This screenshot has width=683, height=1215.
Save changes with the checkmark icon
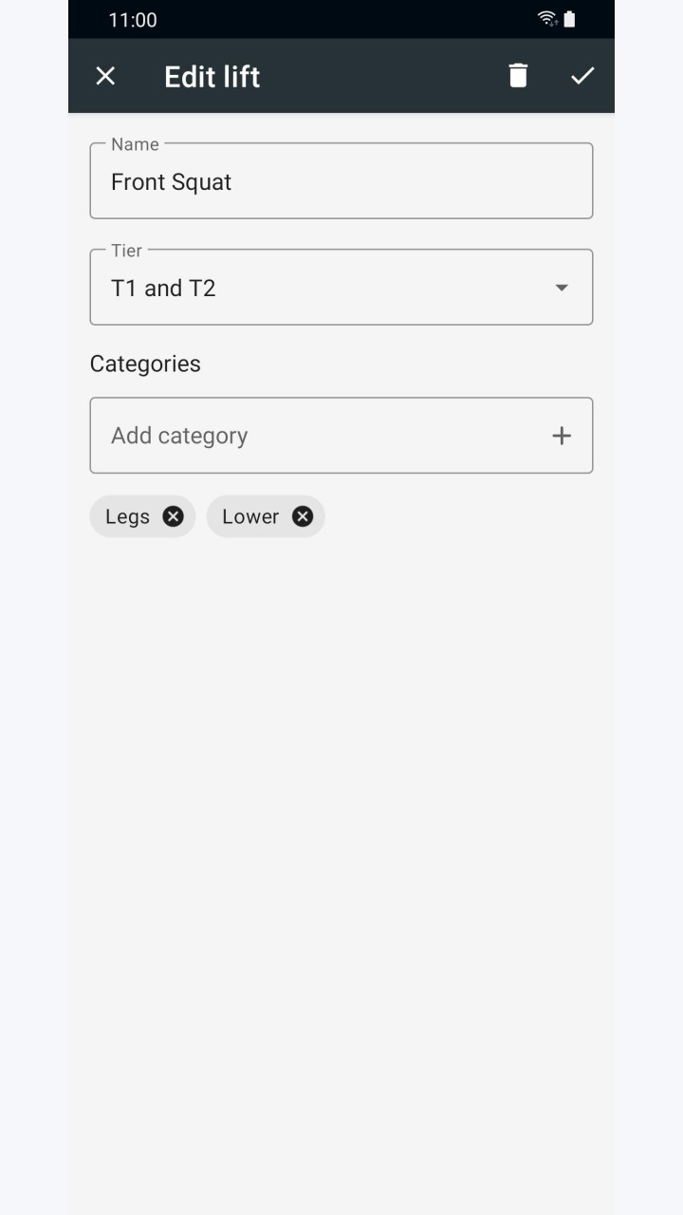click(582, 76)
